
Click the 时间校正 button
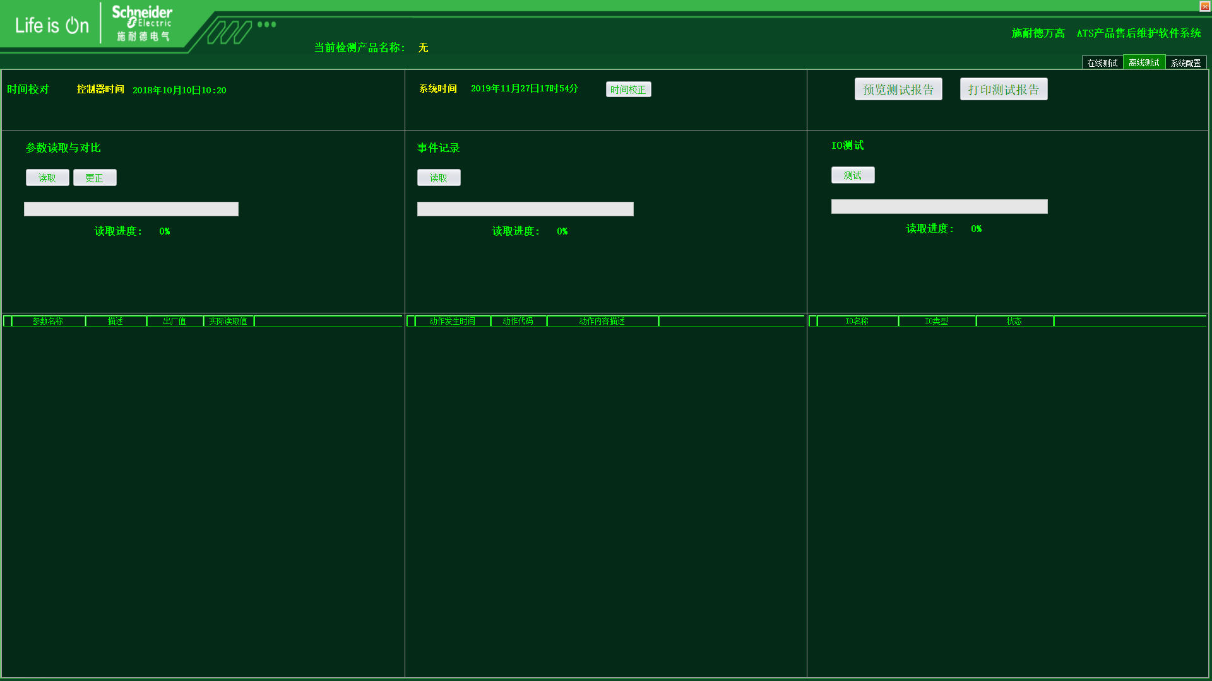click(x=628, y=90)
